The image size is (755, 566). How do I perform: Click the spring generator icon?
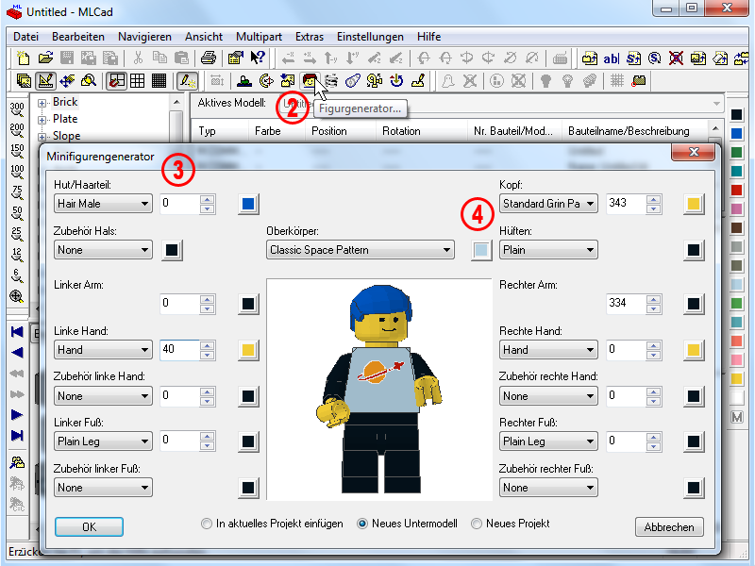tap(331, 80)
